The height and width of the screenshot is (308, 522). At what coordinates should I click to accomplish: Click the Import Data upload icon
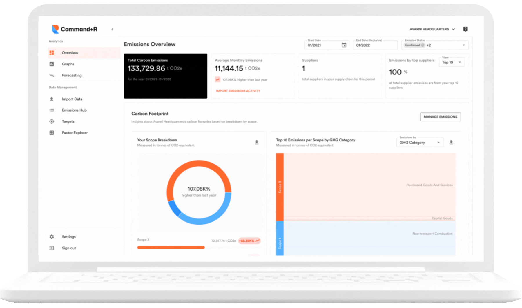click(x=52, y=99)
